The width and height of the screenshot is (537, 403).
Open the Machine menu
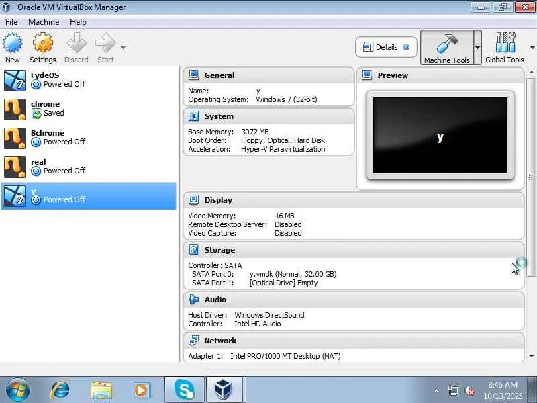point(44,22)
